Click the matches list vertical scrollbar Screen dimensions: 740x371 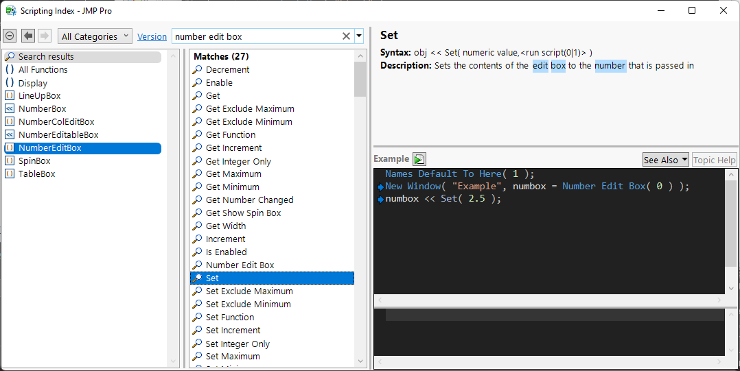360,206
